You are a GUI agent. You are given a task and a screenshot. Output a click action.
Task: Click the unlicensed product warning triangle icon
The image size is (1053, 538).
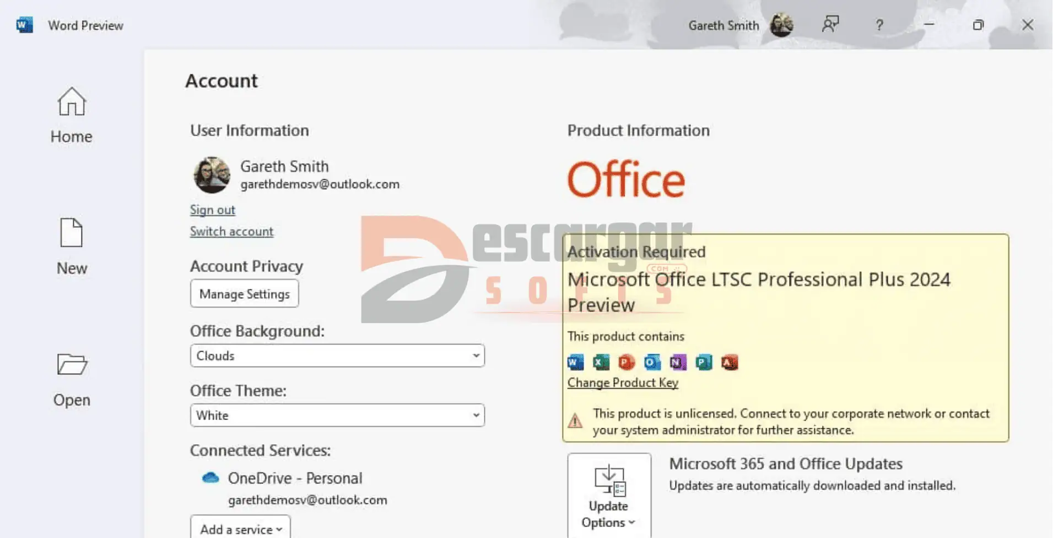[x=575, y=421]
